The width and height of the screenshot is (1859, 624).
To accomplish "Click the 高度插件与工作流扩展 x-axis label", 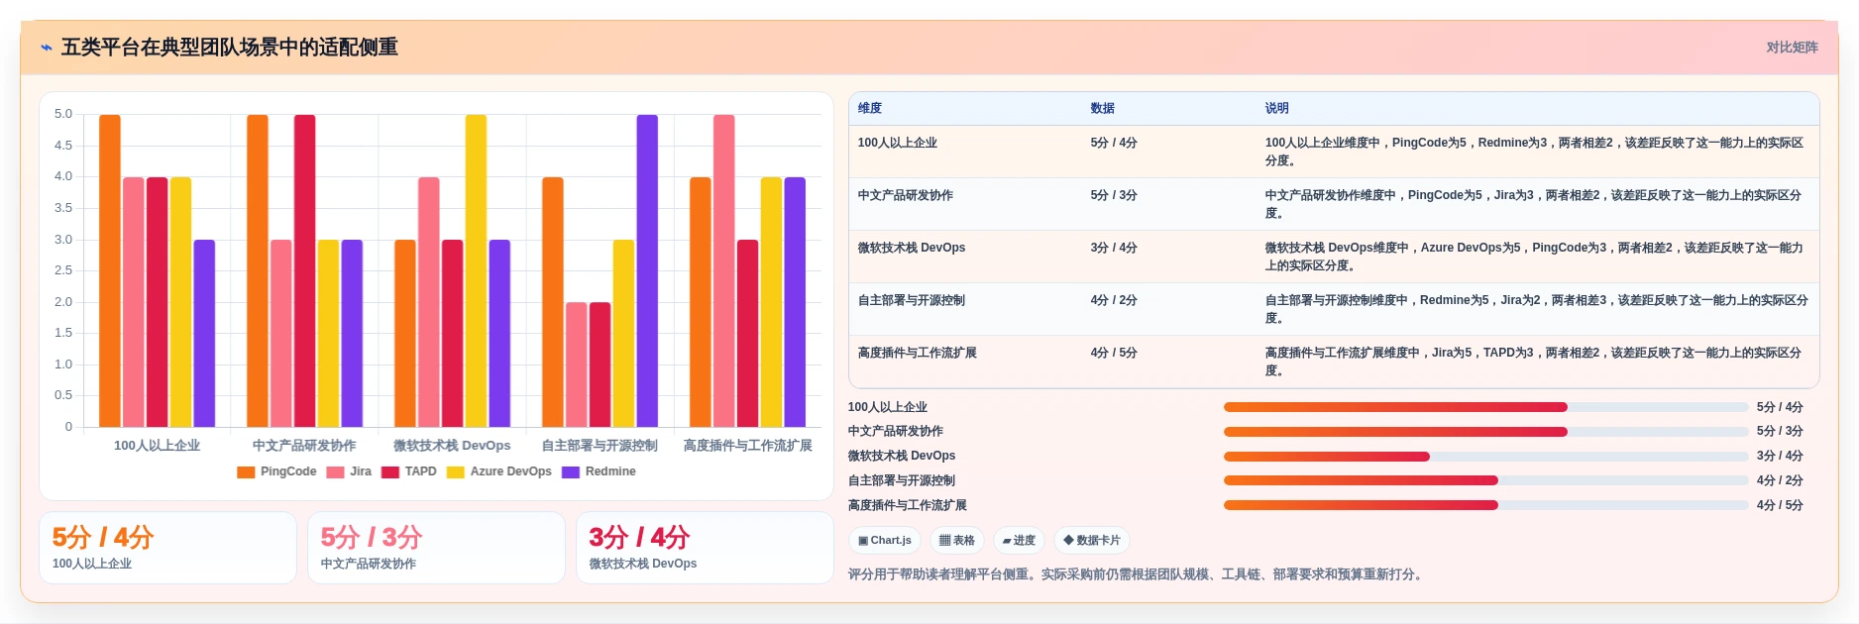I will point(747,446).
